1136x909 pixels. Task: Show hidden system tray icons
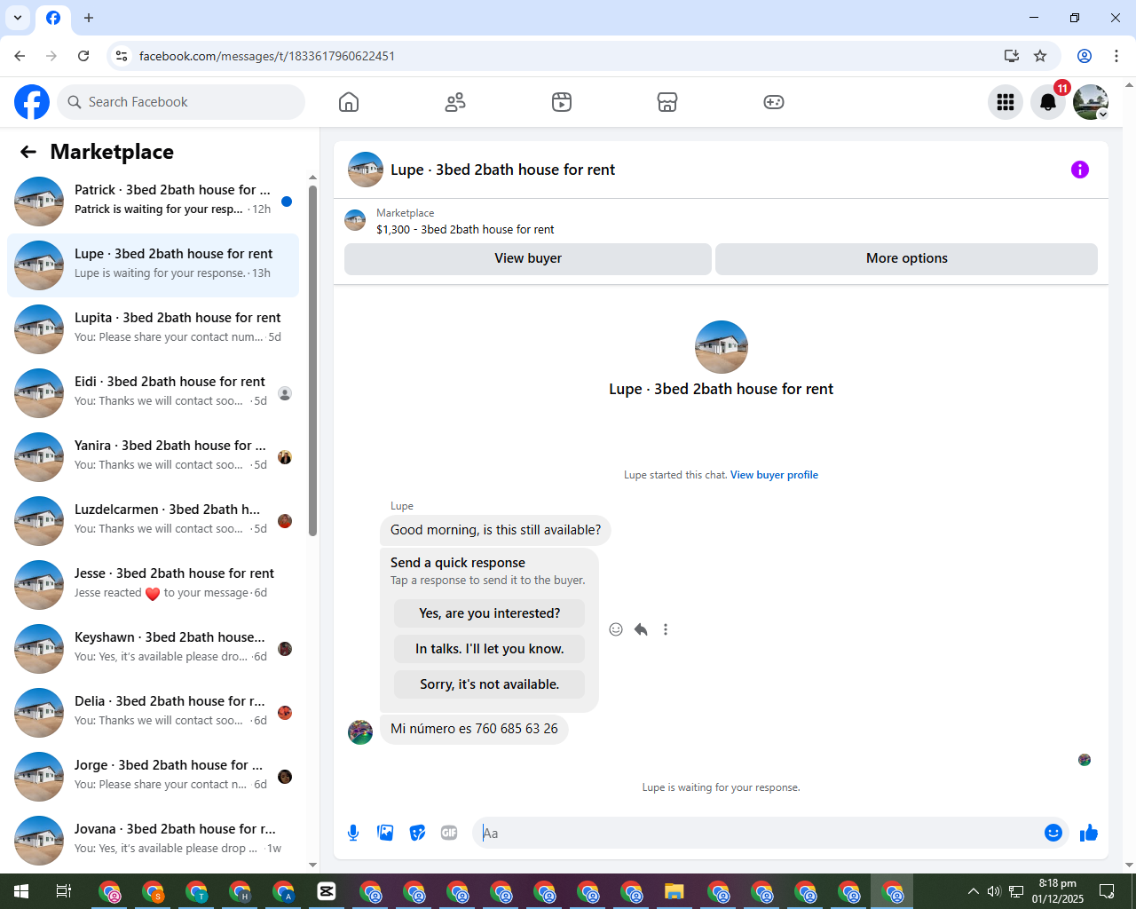coord(974,891)
